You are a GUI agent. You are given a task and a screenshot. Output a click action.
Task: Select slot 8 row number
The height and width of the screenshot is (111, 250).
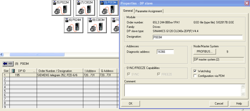[x=6, y=103]
